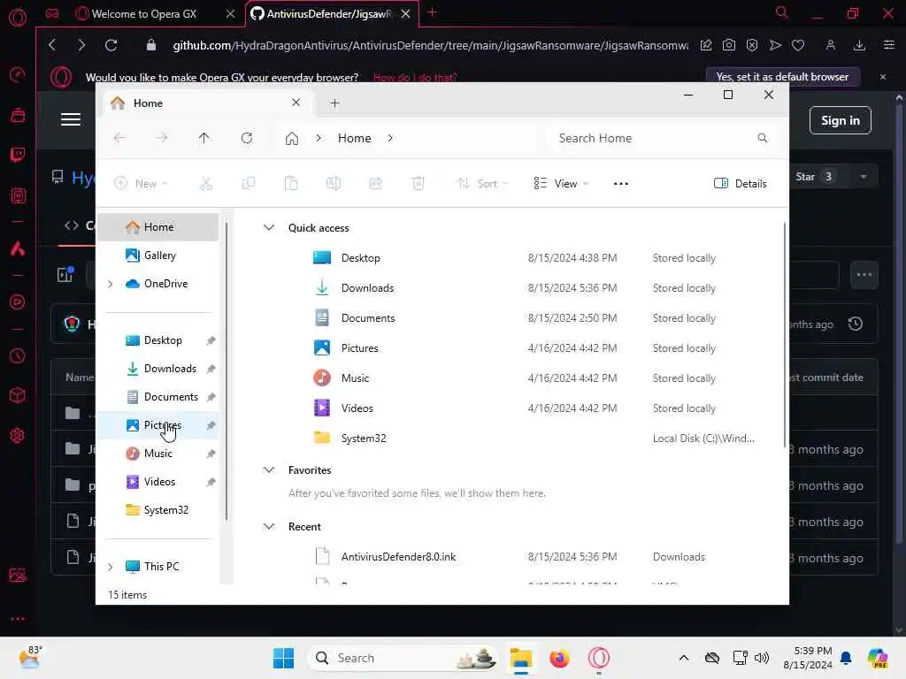Image resolution: width=906 pixels, height=679 pixels.
Task: Expand OneDrive in navigation pane
Action: pos(111,284)
